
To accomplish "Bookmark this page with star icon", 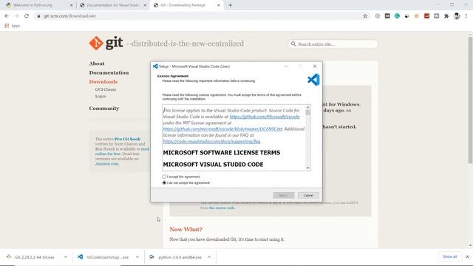I will (365, 16).
